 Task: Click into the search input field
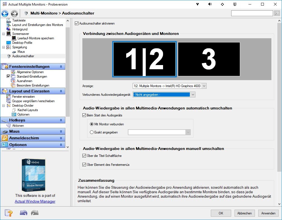coord(252,13)
